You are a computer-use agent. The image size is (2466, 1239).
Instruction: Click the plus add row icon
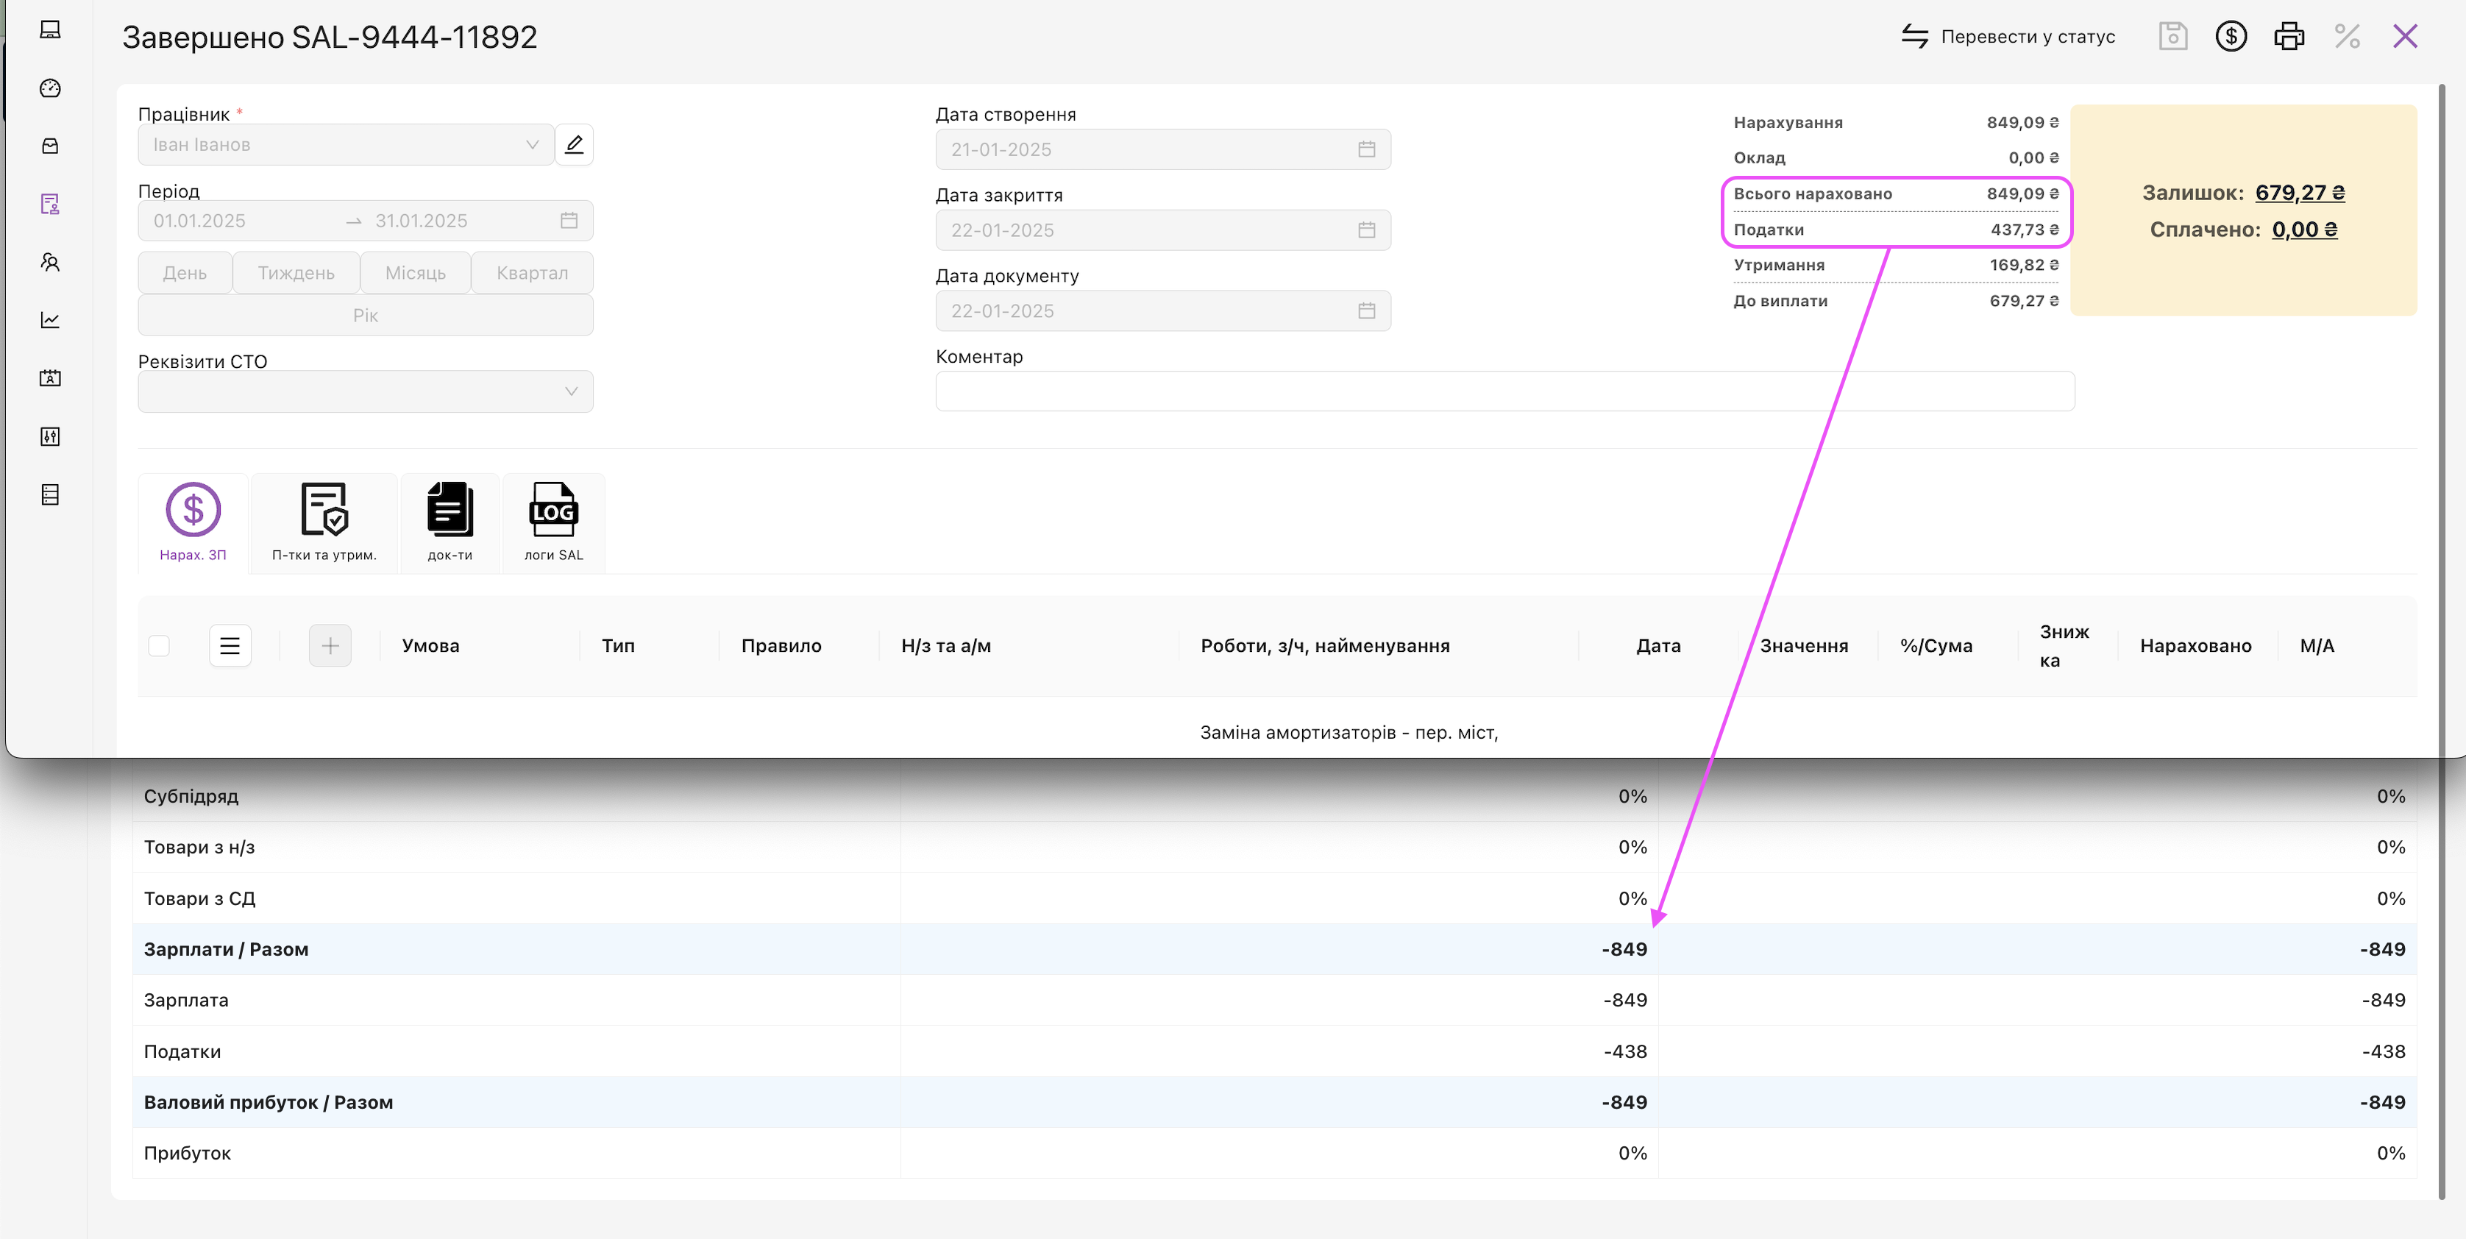coord(330,645)
